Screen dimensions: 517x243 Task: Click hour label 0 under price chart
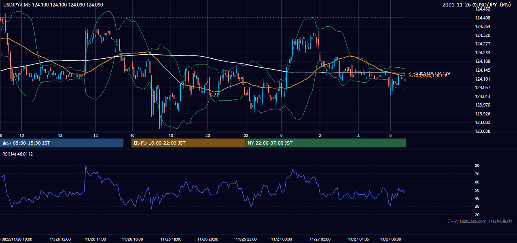281,135
